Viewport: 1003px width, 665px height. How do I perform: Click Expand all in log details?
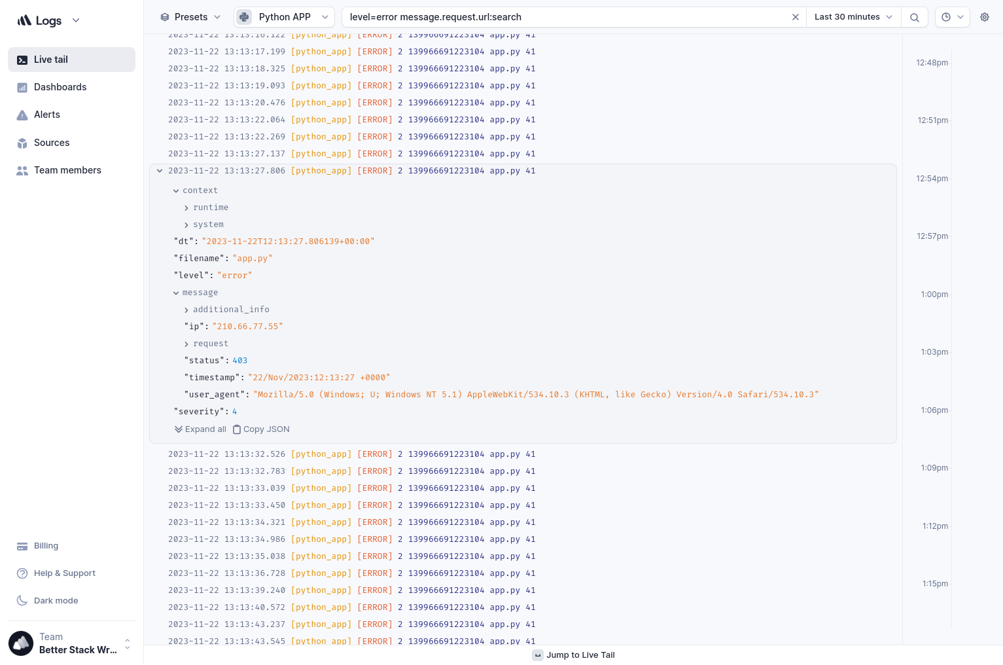point(200,429)
